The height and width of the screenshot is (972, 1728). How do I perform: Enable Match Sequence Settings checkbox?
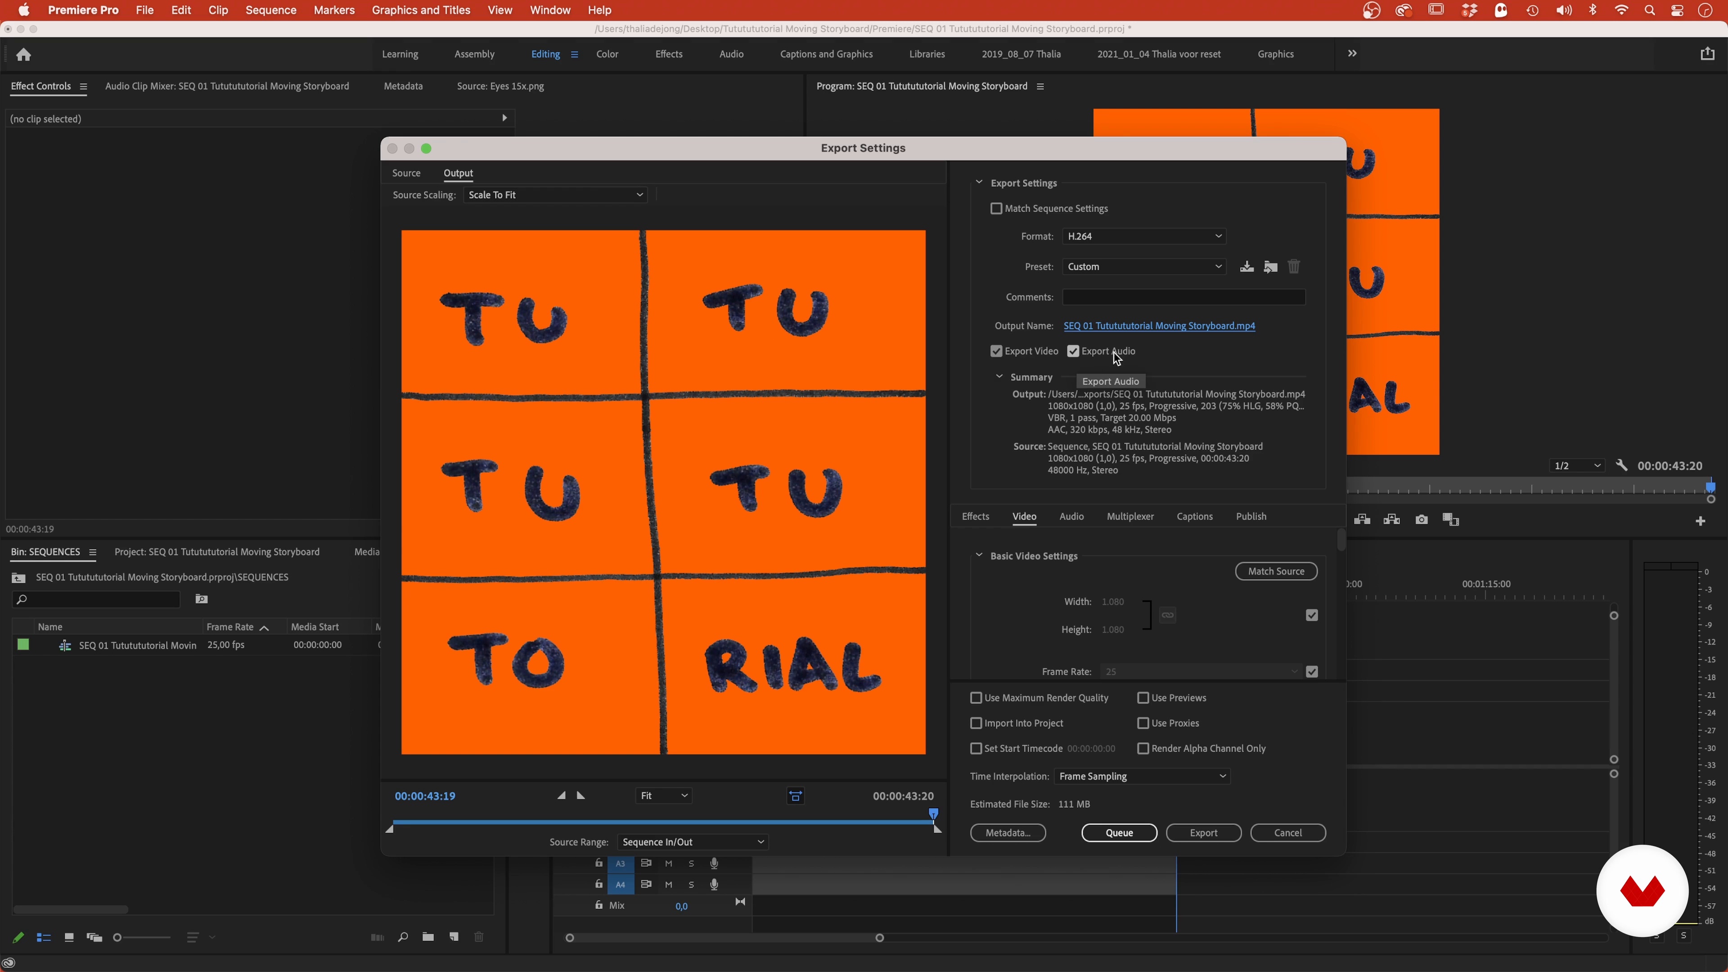pos(996,209)
